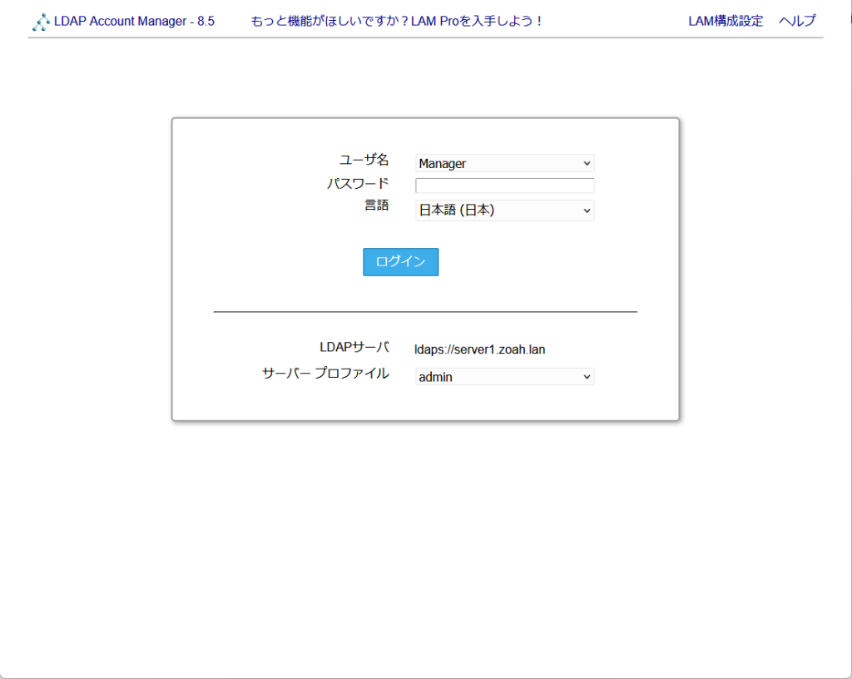The image size is (852, 679).
Task: Click the 言語 field label
Action: tap(376, 206)
